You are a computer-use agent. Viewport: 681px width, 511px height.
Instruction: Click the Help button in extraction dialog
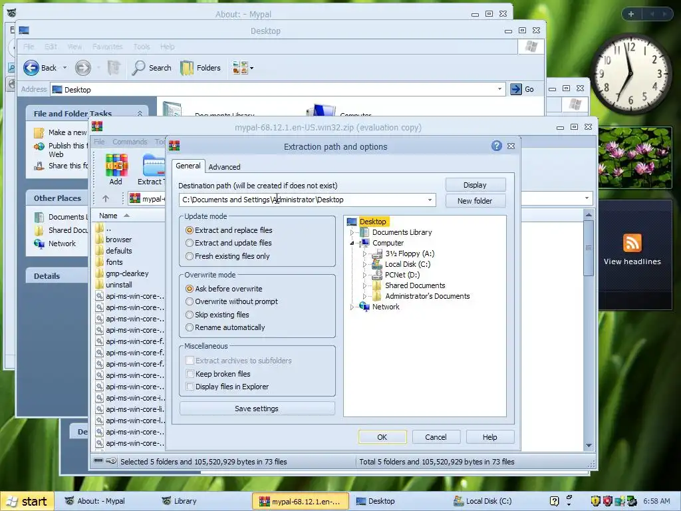pos(490,437)
